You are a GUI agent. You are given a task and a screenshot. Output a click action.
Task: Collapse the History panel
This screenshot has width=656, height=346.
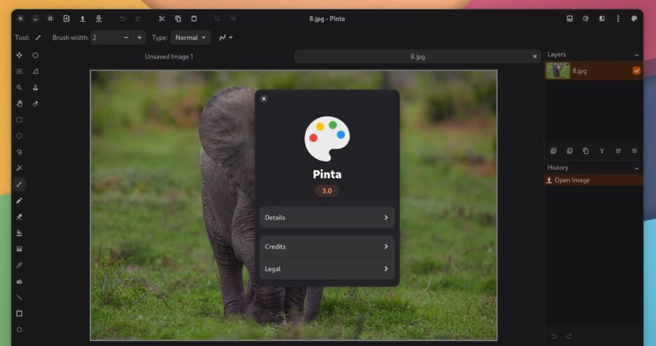pos(636,168)
